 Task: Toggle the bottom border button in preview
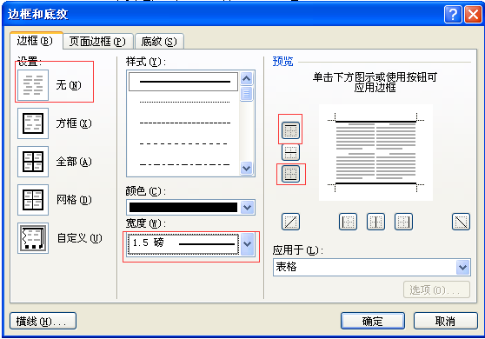(x=291, y=174)
